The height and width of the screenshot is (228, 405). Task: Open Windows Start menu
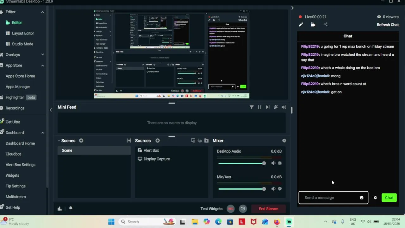[x=111, y=222]
